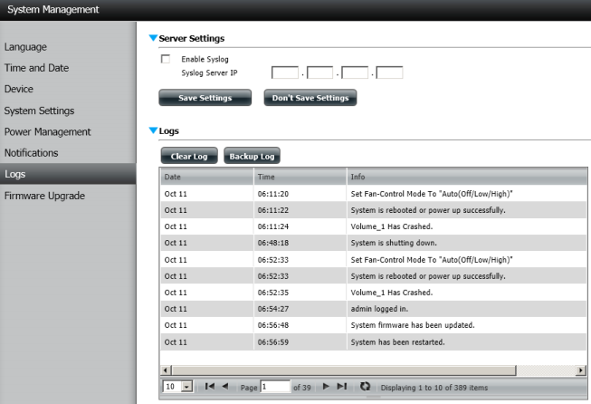Click Don't Save Settings button
Viewport: 591px width, 404px height.
click(310, 98)
